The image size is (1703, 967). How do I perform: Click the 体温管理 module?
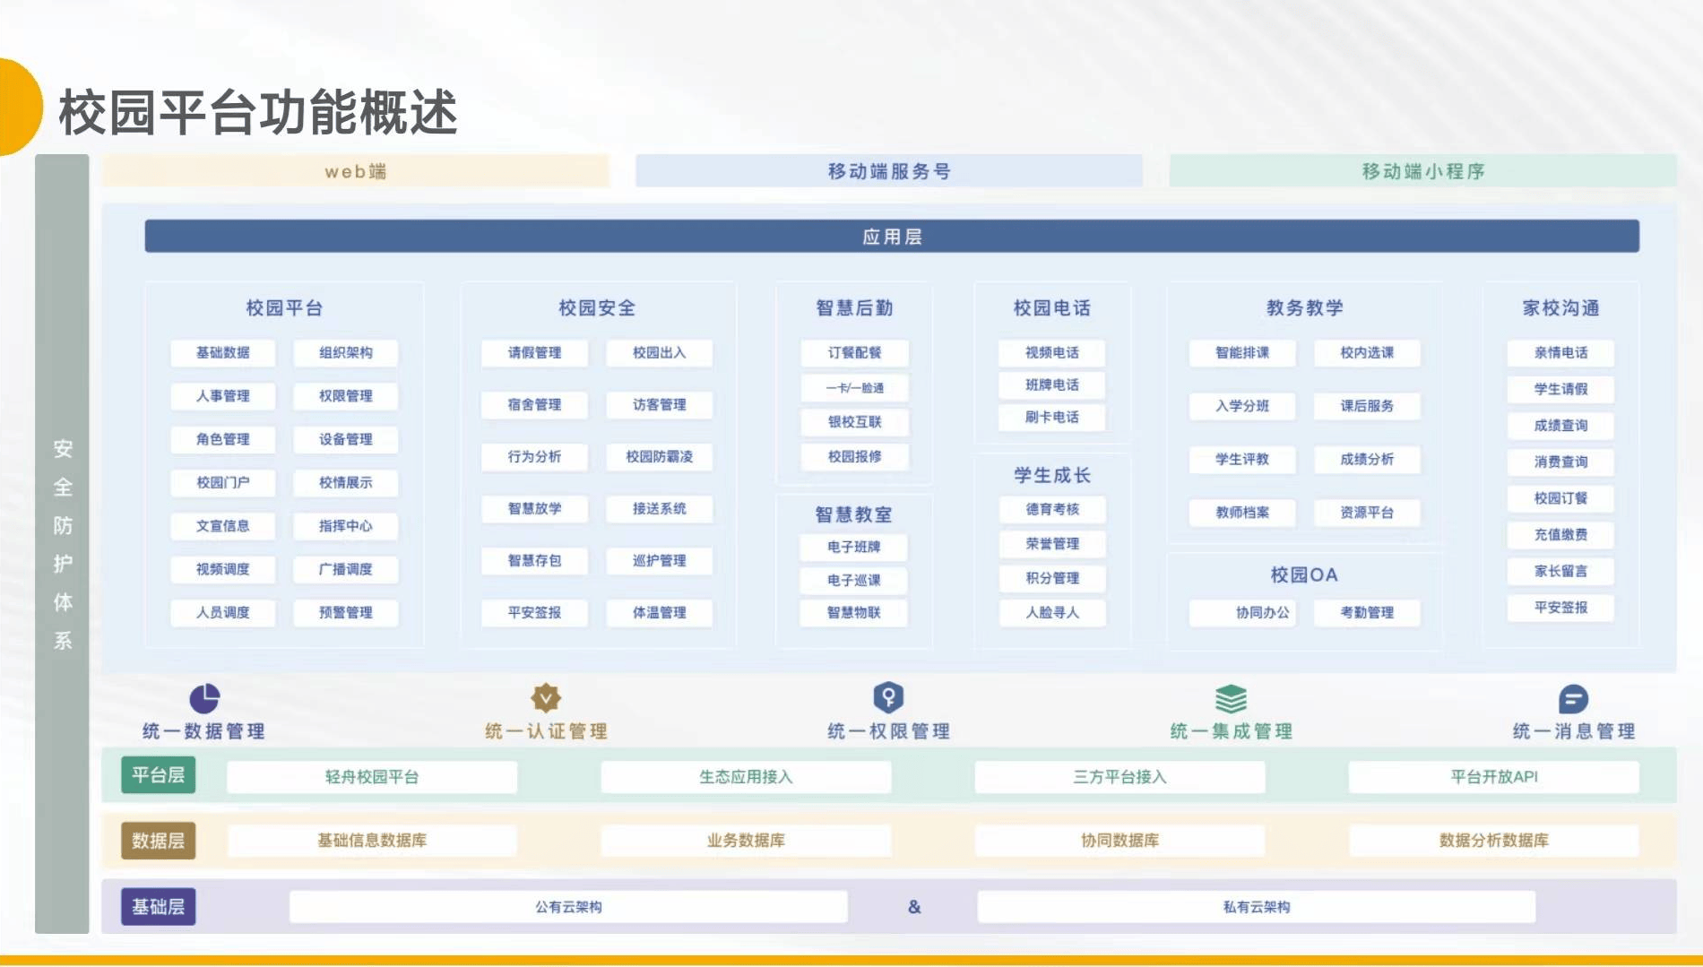click(660, 613)
